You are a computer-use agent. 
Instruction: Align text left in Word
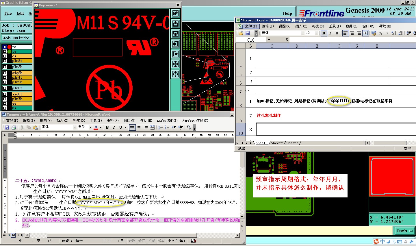(x=132, y=127)
